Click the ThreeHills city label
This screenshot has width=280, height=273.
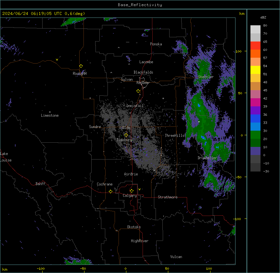[174, 136]
